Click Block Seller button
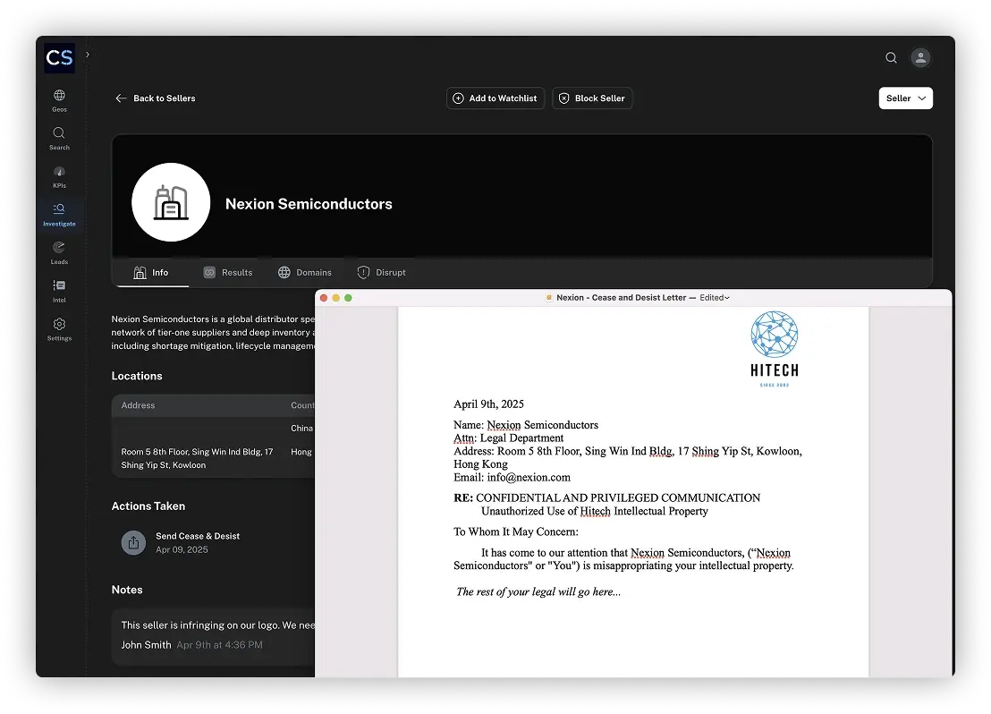The image size is (991, 714). point(592,98)
